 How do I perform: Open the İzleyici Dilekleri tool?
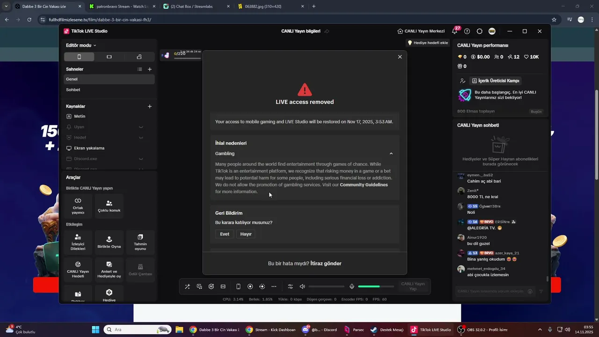pyautogui.click(x=78, y=242)
